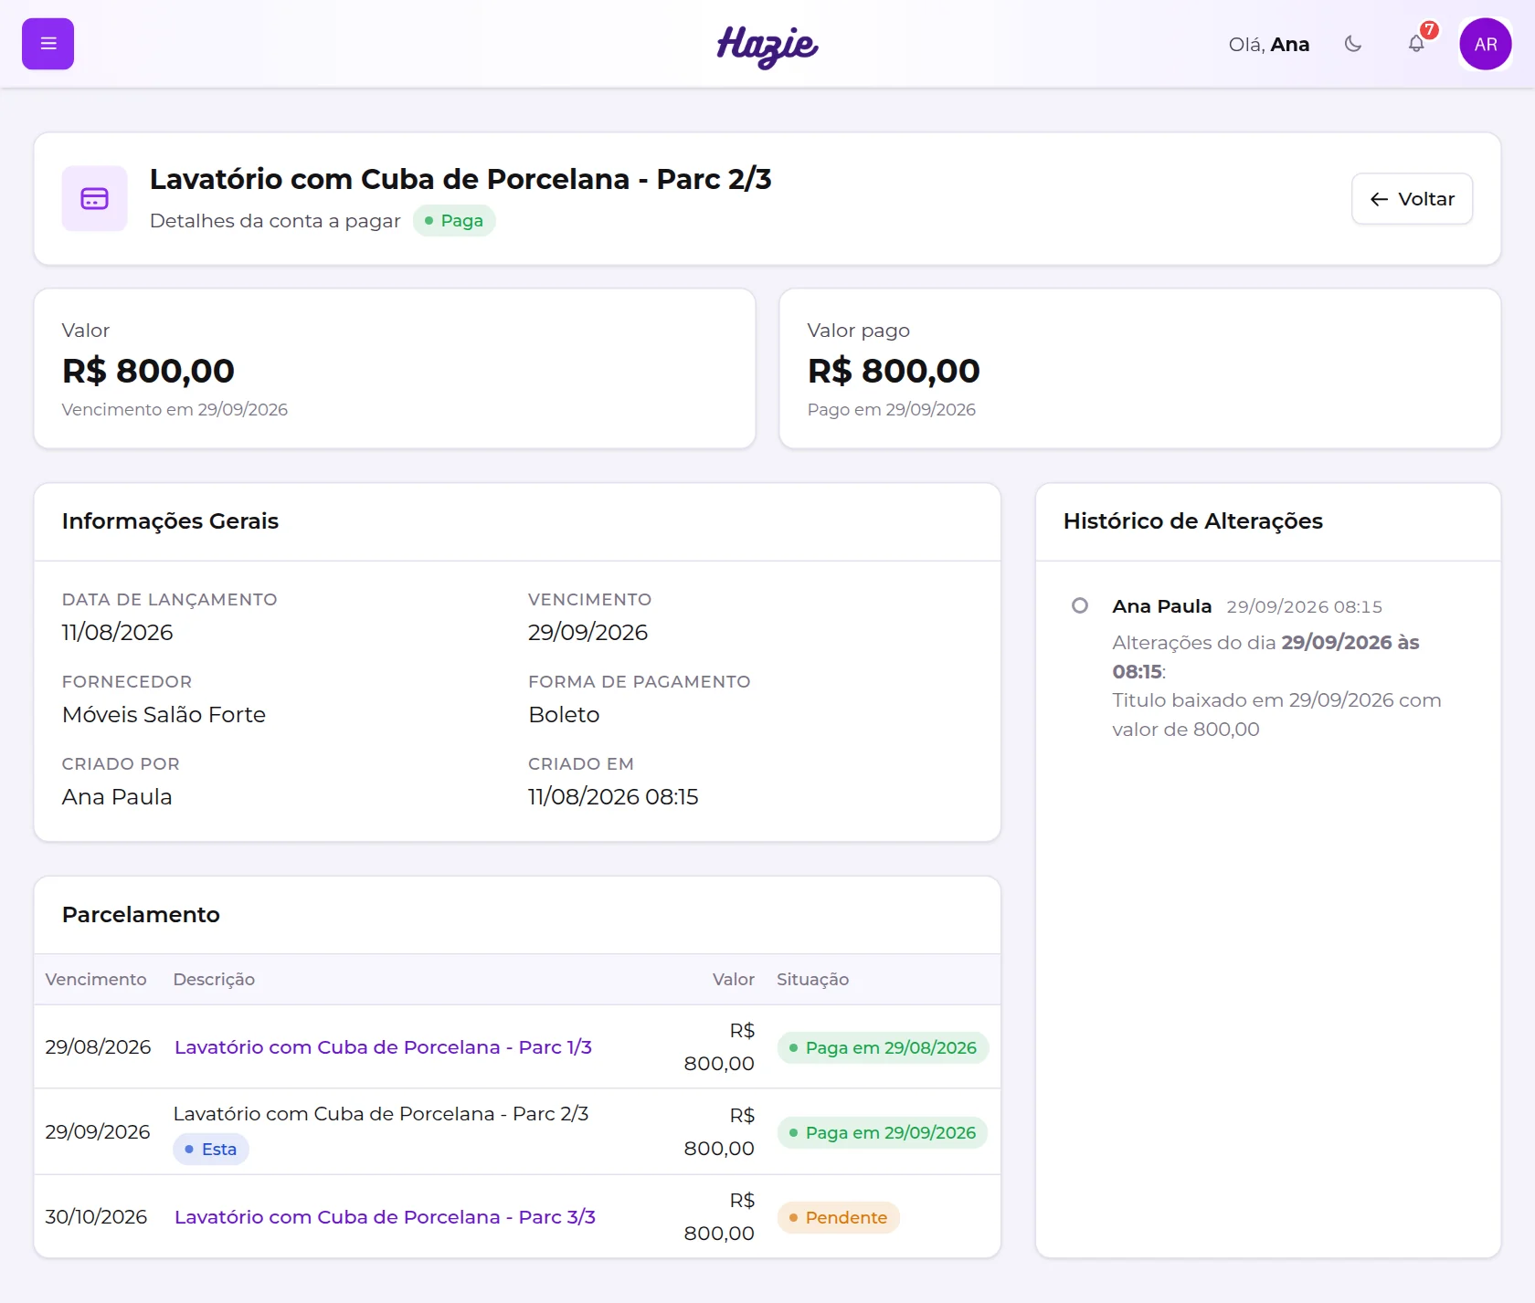Click the Paga em 29/09/2026 badge
Screen dimensions: 1535x1303
pos(883,1133)
